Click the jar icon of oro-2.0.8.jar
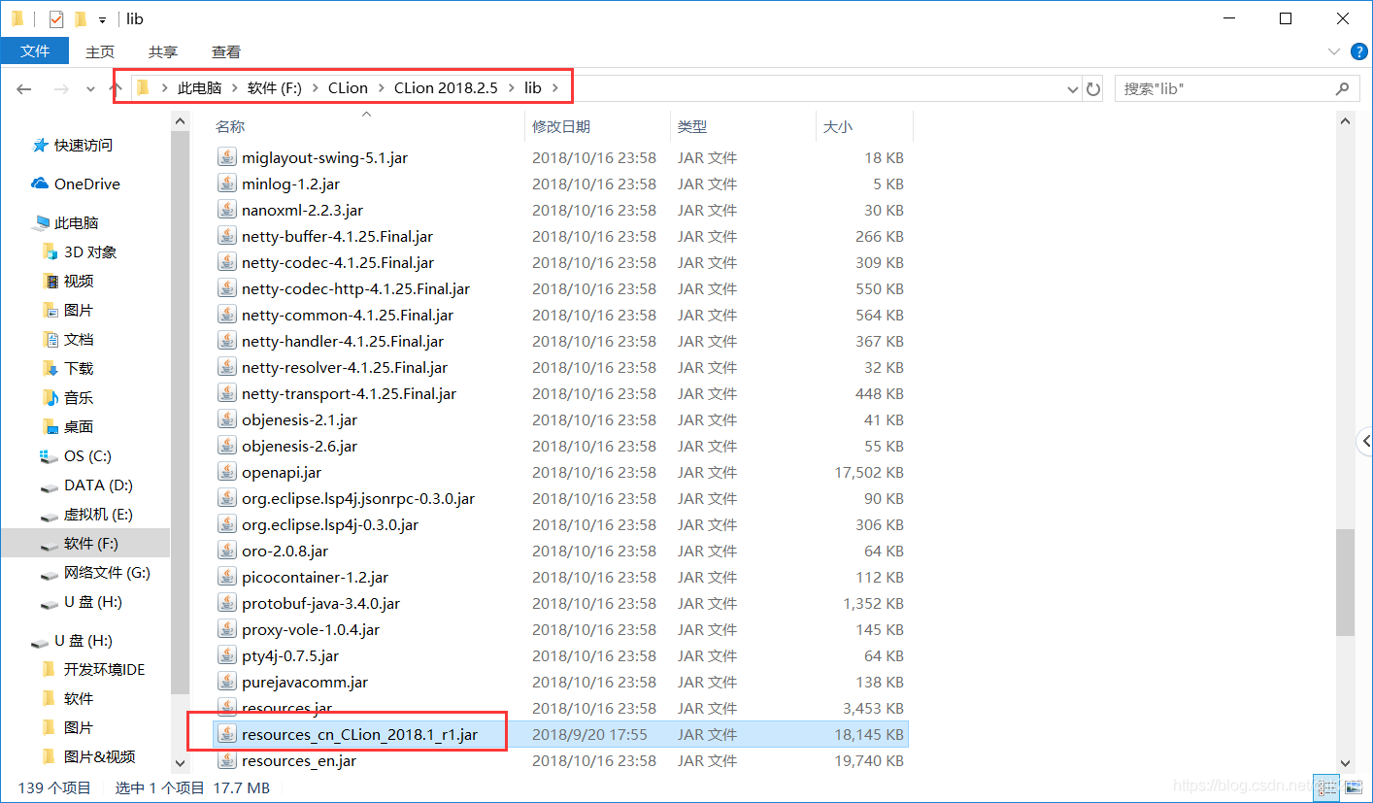 [227, 551]
